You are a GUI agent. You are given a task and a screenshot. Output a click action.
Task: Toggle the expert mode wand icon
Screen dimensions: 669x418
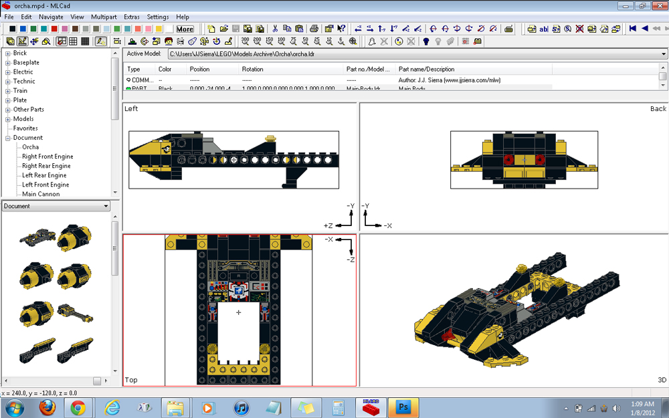pos(99,41)
